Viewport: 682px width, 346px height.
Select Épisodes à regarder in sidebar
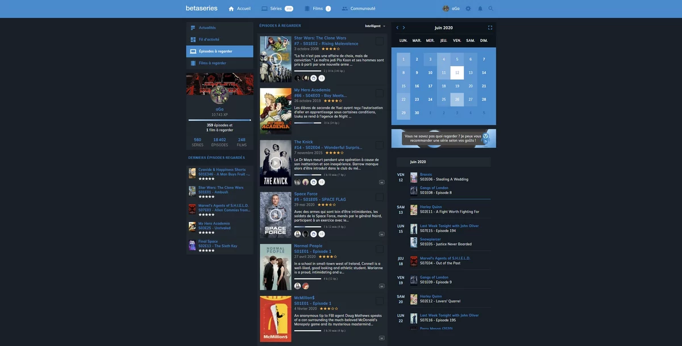coord(220,51)
